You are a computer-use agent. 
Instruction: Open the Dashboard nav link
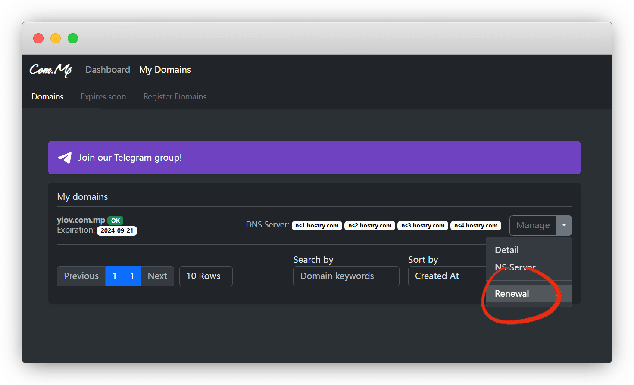[x=108, y=70]
